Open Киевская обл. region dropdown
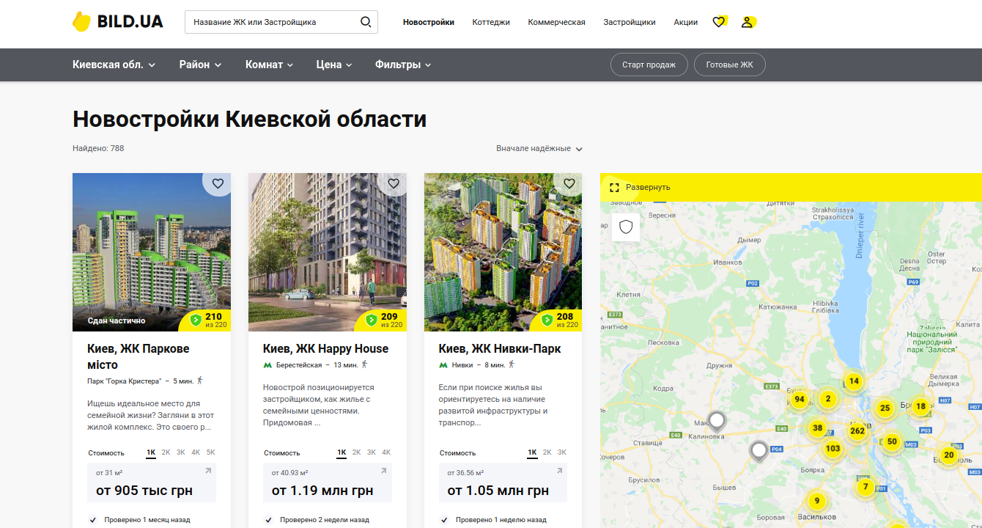982x528 pixels. (x=114, y=65)
